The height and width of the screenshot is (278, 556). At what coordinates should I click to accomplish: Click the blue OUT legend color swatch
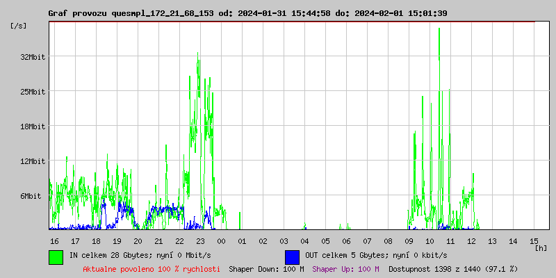point(292,256)
